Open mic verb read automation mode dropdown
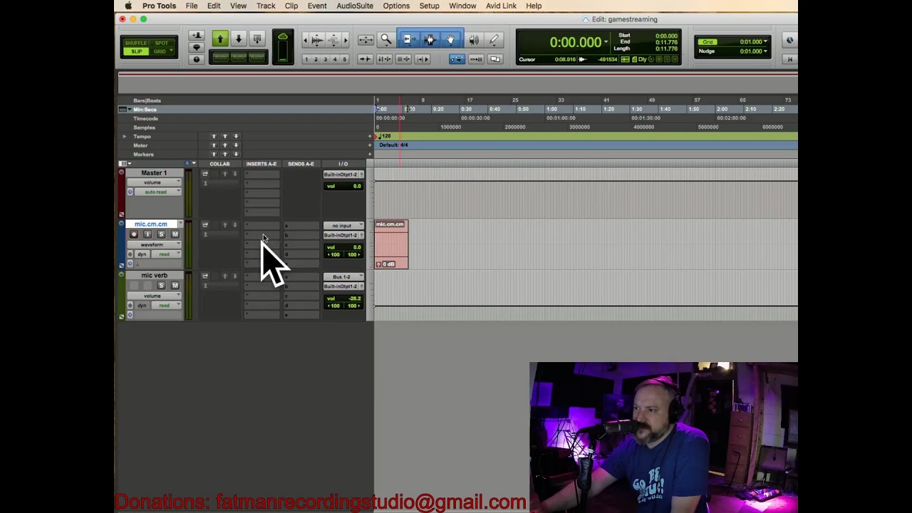This screenshot has width=912, height=513. (x=165, y=305)
